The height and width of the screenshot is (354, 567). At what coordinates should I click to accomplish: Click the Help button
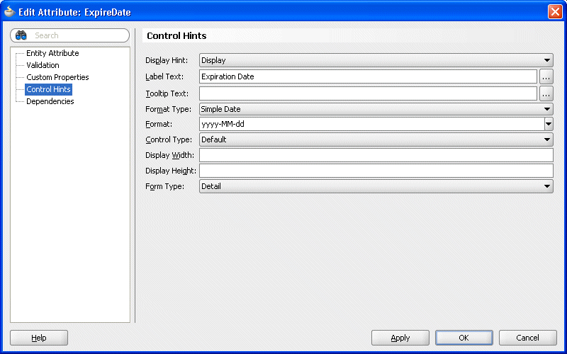pyautogui.click(x=39, y=338)
